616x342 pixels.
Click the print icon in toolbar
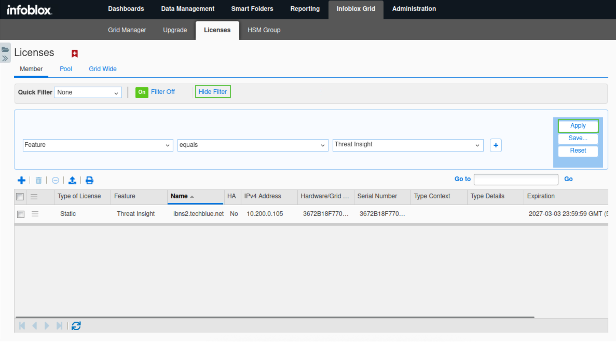click(x=90, y=180)
